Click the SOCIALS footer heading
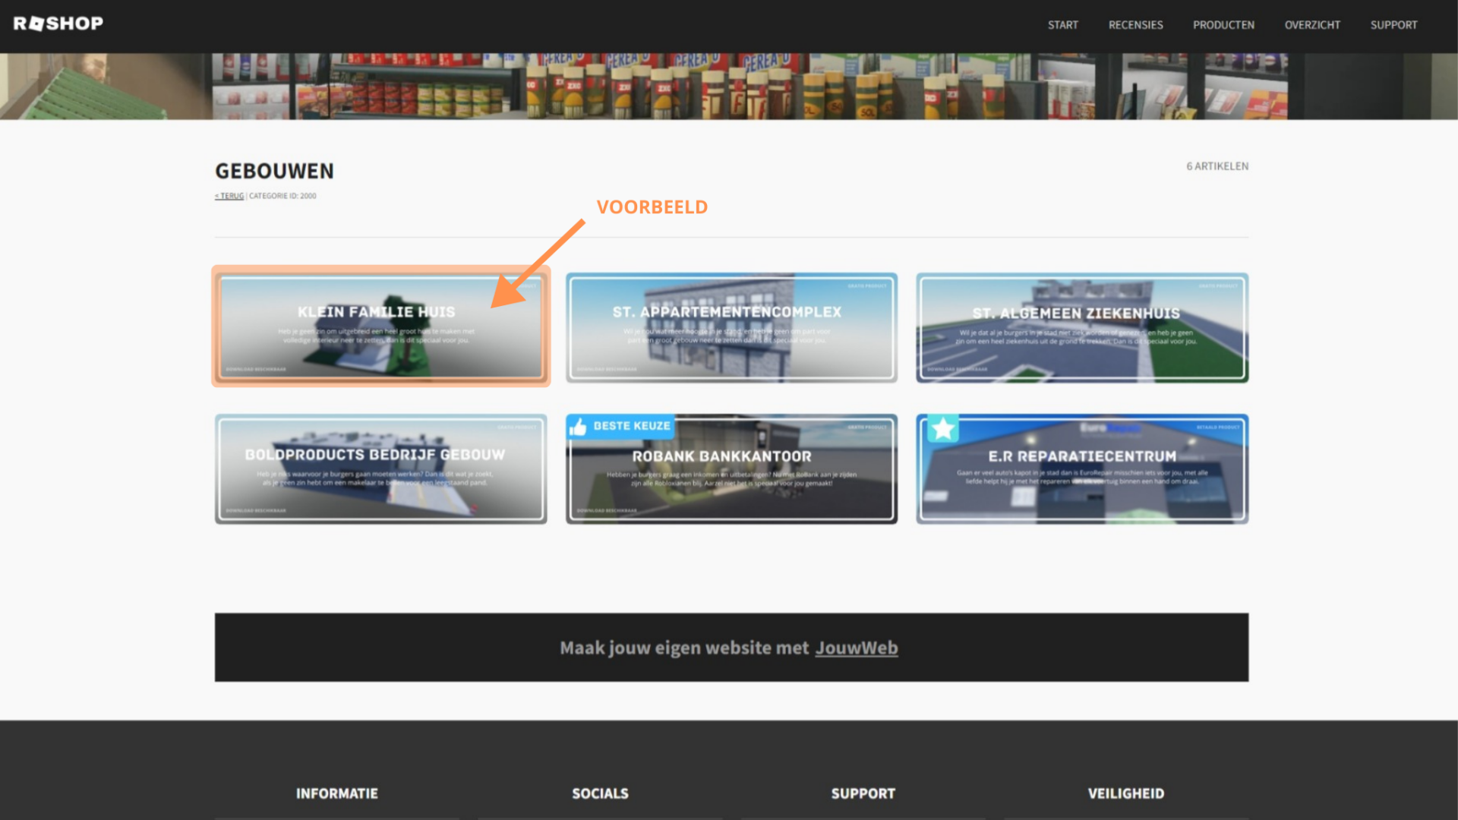Image resolution: width=1458 pixels, height=820 pixels. pyautogui.click(x=600, y=793)
